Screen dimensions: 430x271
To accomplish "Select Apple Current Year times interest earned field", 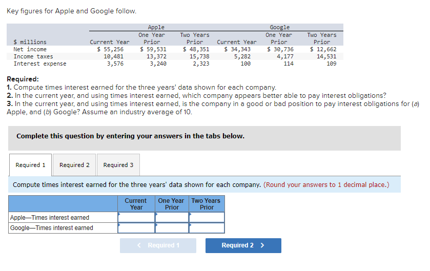I will (136, 217).
